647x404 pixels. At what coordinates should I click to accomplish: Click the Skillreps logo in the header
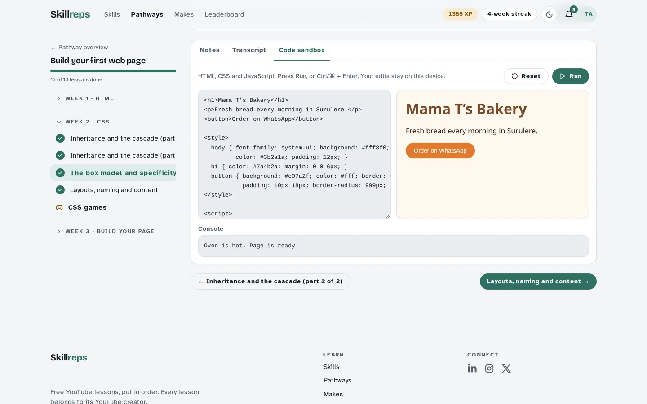pos(70,14)
